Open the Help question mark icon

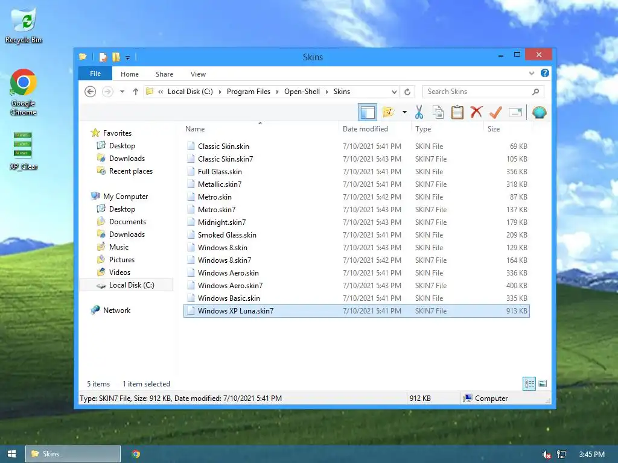click(x=545, y=73)
